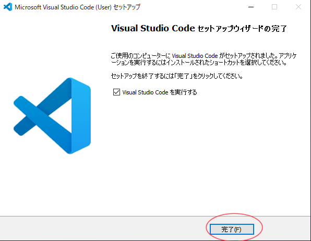
Task: Click the Microsoft Visual Studio Code (User) セットアップ title text
Action: point(77,7)
